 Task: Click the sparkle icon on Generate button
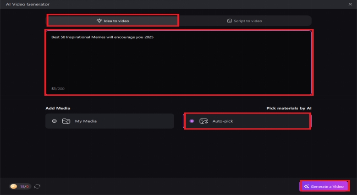click(x=306, y=186)
